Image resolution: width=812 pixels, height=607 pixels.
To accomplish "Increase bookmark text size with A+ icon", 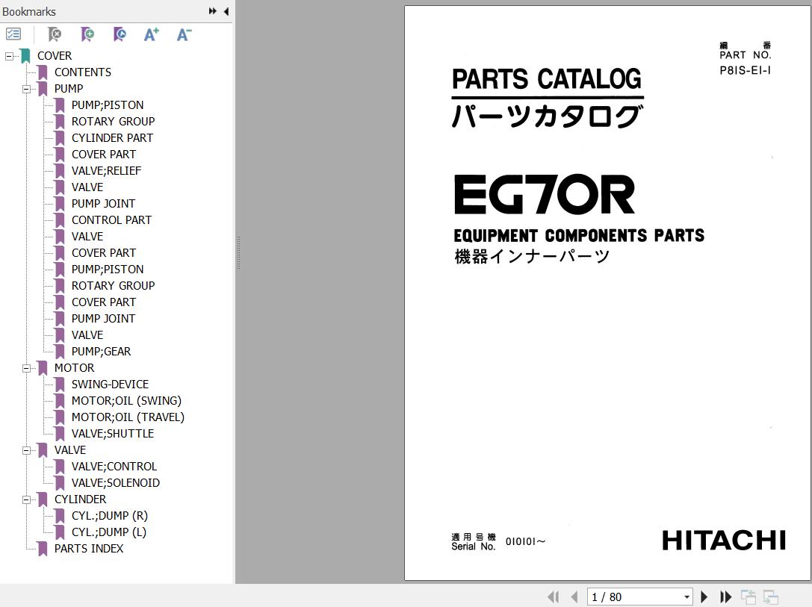I will (x=151, y=34).
